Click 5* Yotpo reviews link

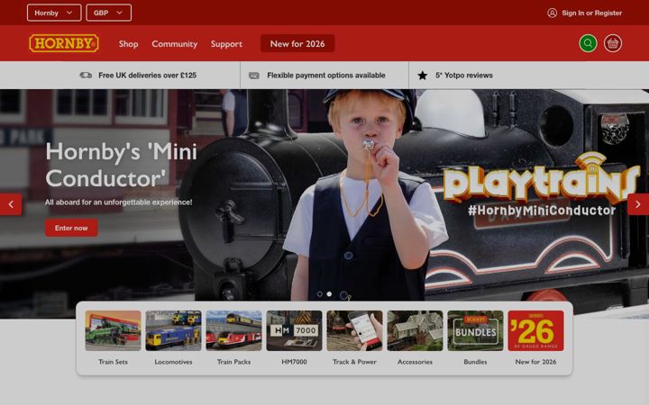[x=464, y=76]
